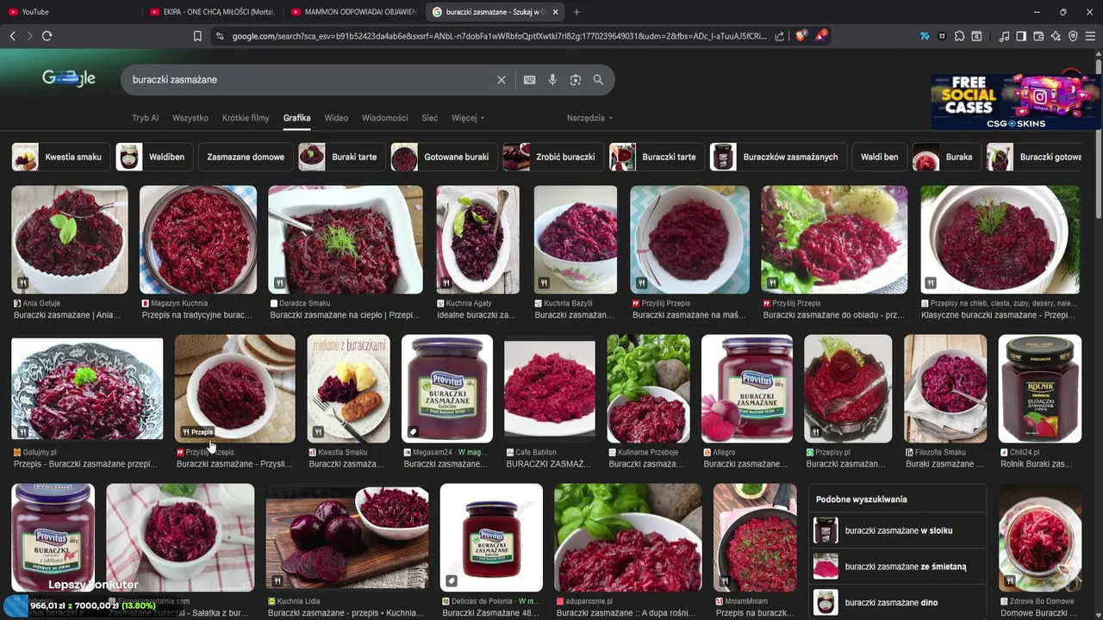Go back to the previous page

click(12, 36)
